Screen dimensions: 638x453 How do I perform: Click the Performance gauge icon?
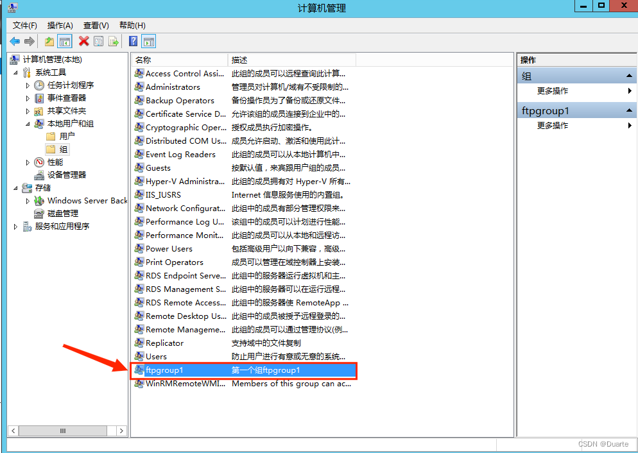(x=39, y=162)
